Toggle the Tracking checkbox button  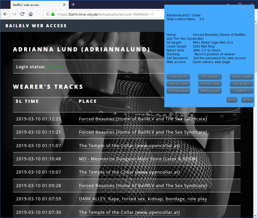tap(241, 84)
